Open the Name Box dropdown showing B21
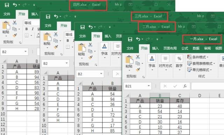Screen dimensions: 224x135 (148, 86)
